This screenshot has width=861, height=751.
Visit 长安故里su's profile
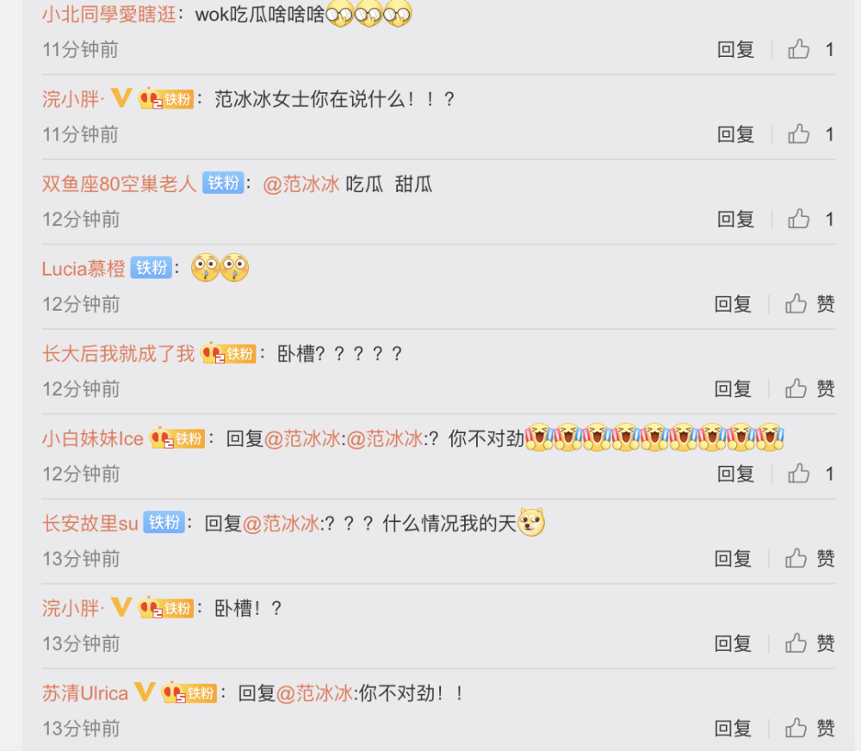(90, 524)
